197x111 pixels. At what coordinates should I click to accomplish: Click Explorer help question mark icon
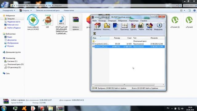(x=195, y=10)
